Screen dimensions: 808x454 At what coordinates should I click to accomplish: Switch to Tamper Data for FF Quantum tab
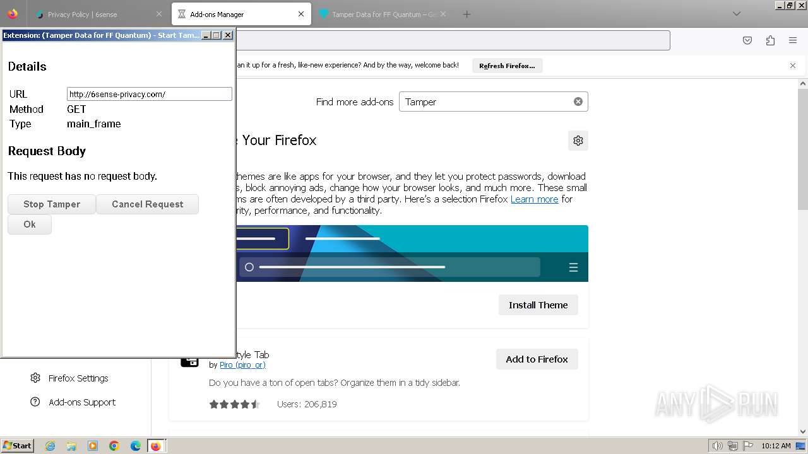383,14
